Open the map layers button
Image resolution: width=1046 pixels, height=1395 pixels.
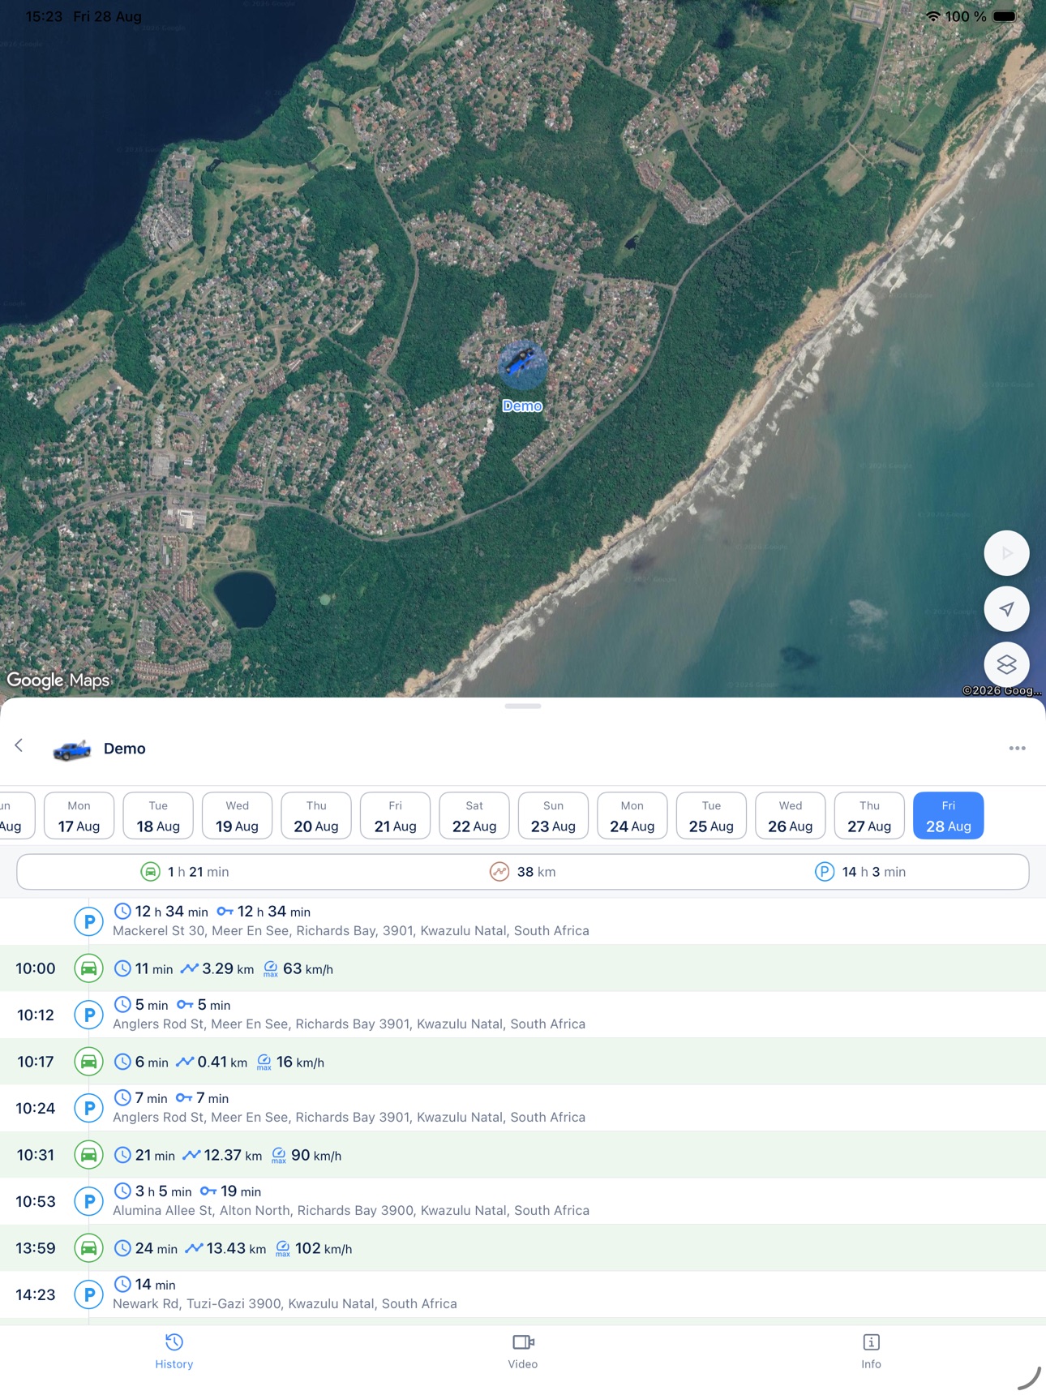tap(1006, 665)
